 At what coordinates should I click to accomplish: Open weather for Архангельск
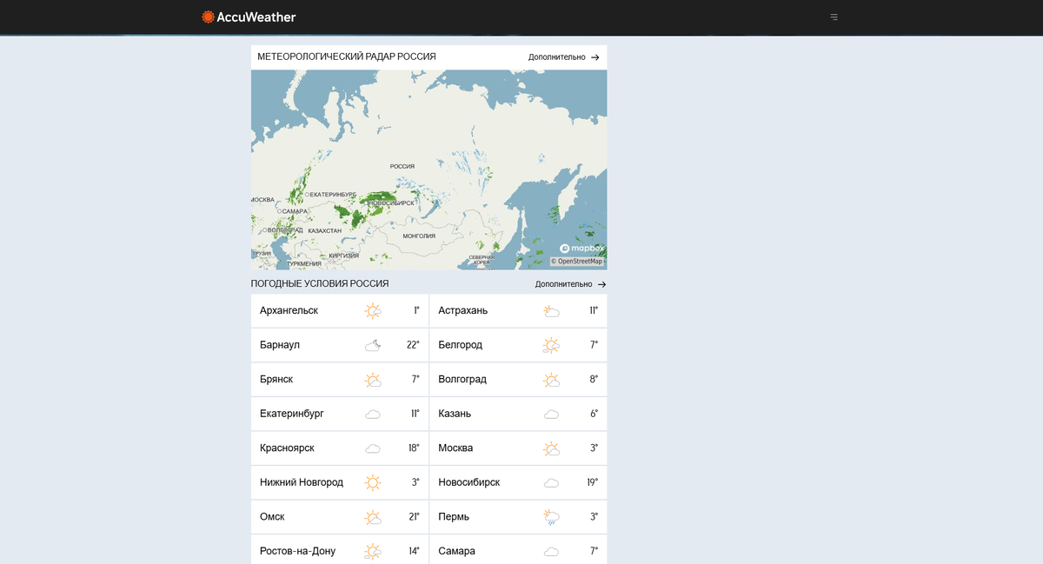click(x=340, y=310)
